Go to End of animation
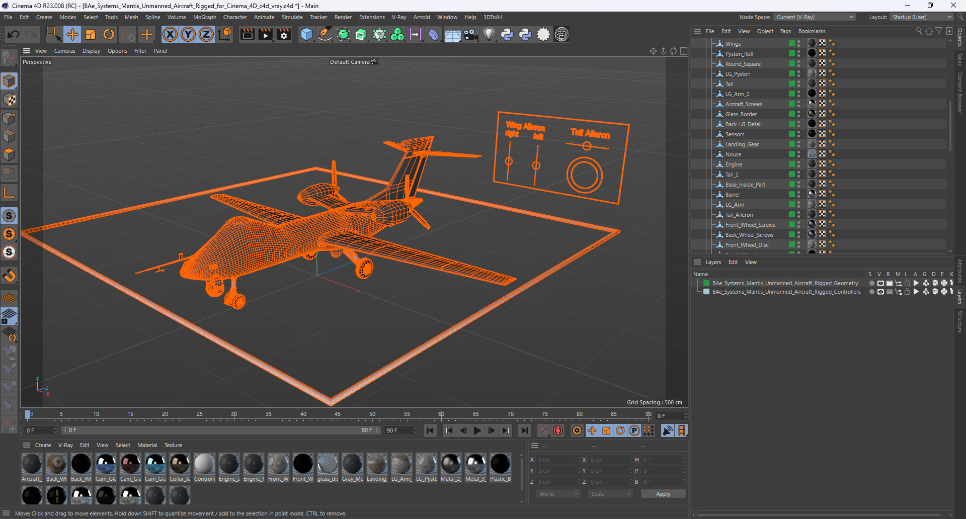This screenshot has height=519, width=966. pos(524,430)
